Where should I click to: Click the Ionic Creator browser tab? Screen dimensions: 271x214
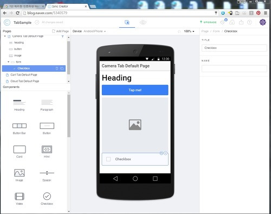pos(67,7)
